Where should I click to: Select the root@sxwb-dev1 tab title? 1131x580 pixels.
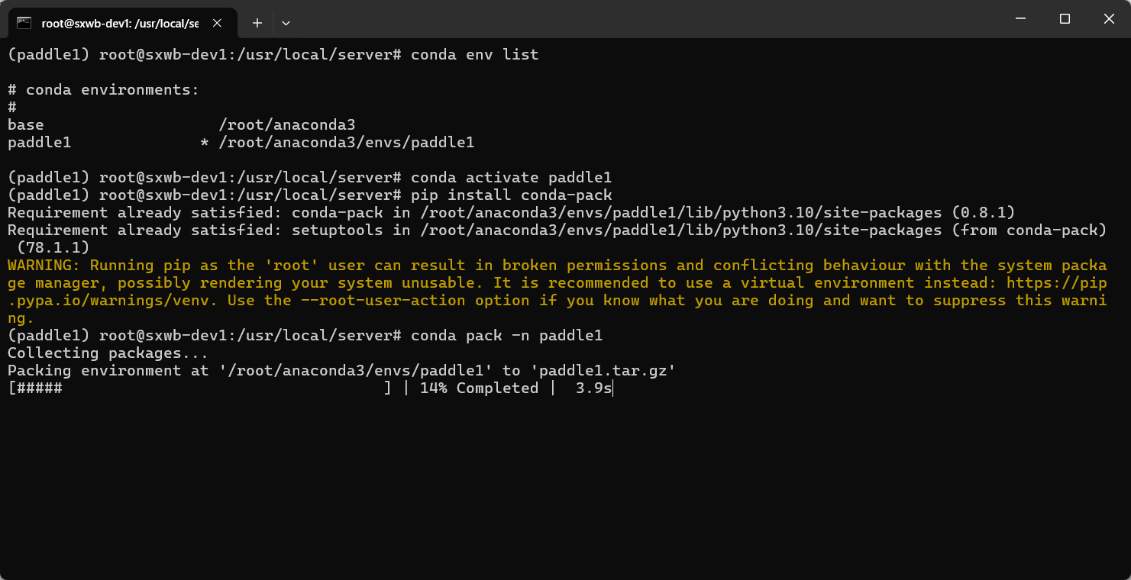pyautogui.click(x=120, y=23)
